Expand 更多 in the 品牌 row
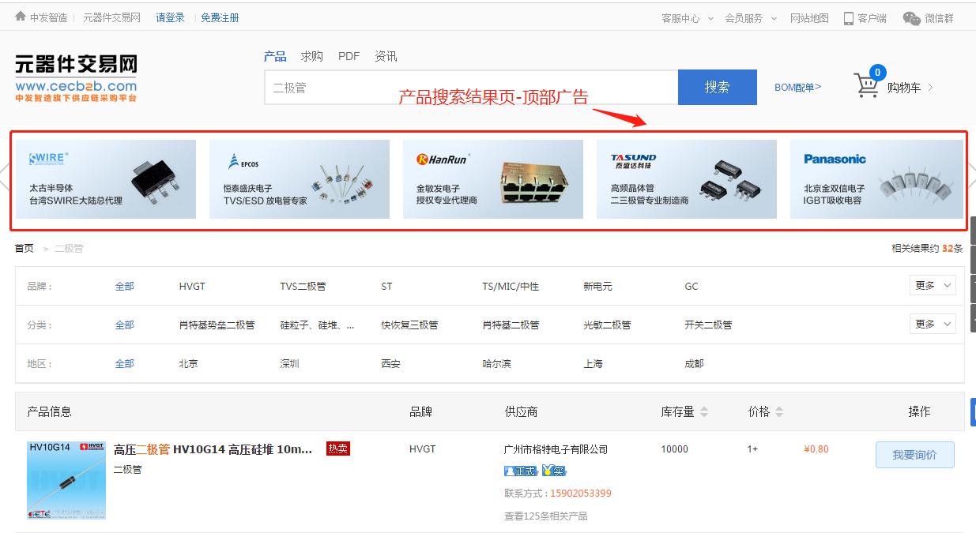The width and height of the screenshot is (976, 533). (x=933, y=286)
